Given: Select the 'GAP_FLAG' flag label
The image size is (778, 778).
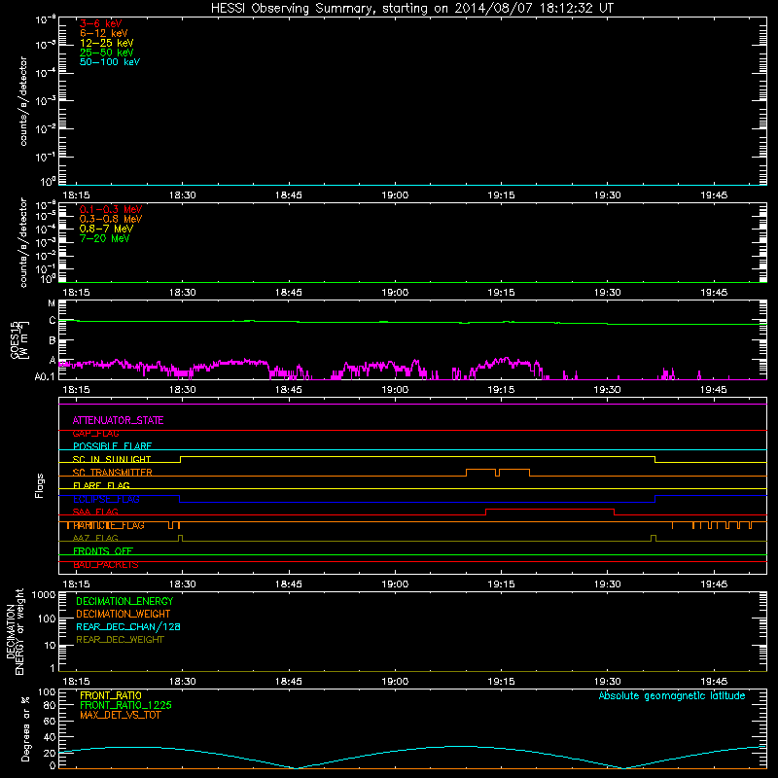Looking at the screenshot, I should [96, 434].
